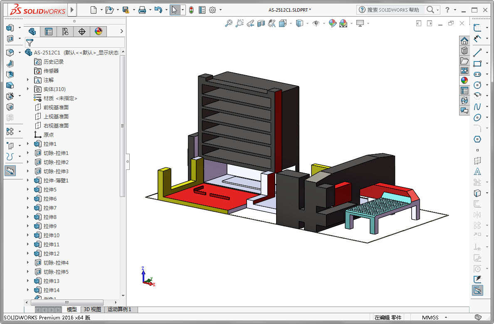Switch to FeatureManager design tree tab
This screenshot has width=494, height=324.
tap(32, 32)
